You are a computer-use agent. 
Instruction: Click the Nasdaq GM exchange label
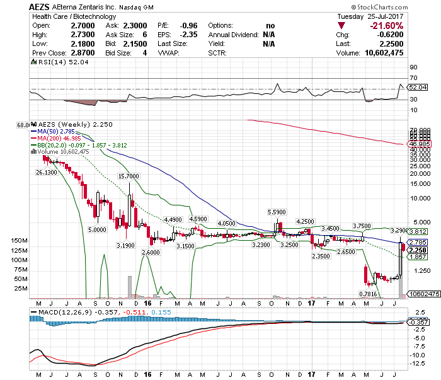136,8
